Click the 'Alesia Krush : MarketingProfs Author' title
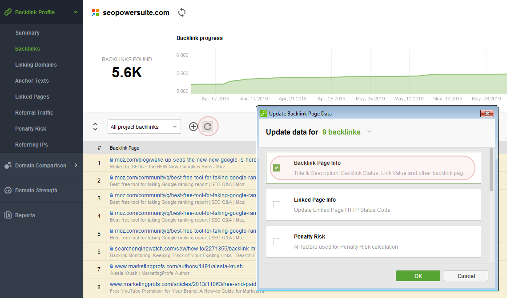The image size is (507, 298). (x=150, y=273)
